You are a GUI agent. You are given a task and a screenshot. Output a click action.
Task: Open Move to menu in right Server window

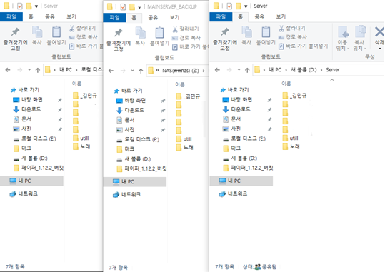343,38
